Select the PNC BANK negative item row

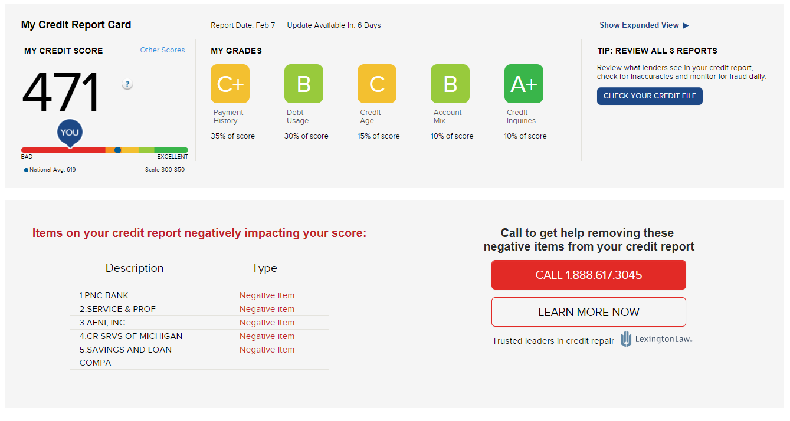(104, 295)
